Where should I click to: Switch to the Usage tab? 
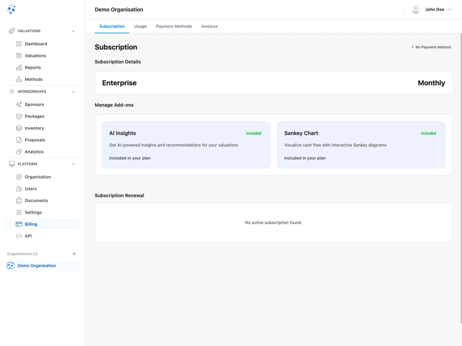140,26
